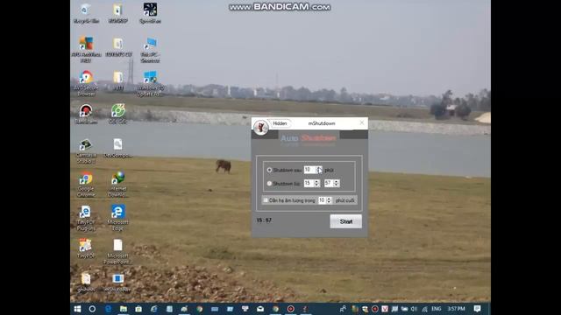561x315 pixels.
Task: Click the People icon in system tray
Action: click(x=343, y=309)
